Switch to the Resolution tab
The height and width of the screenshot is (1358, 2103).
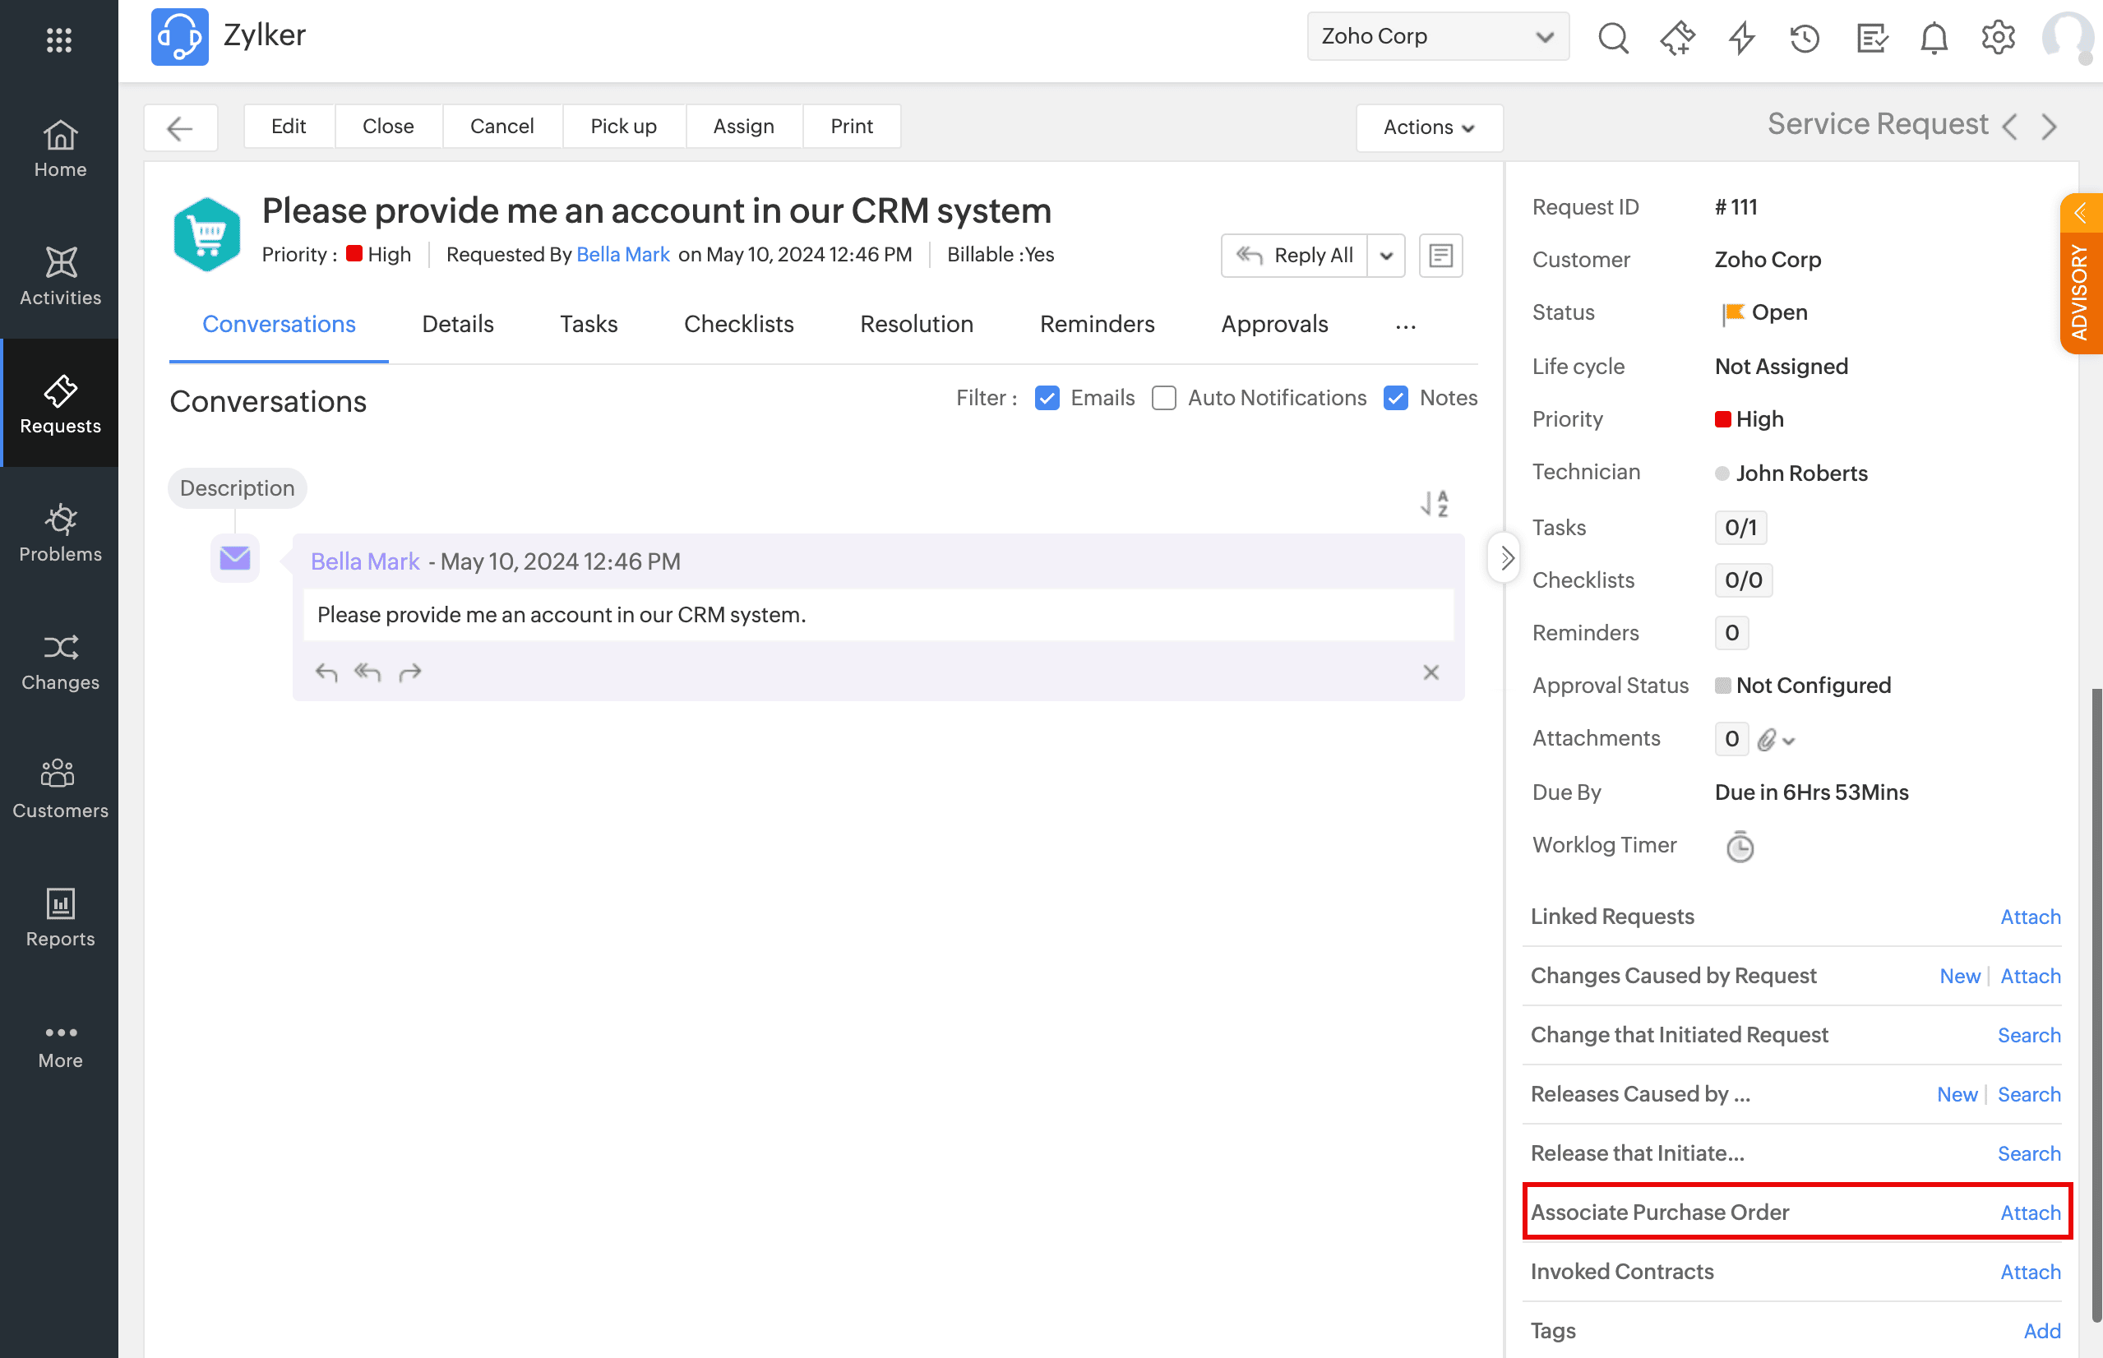coord(916,324)
